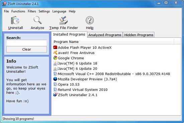Click the Opera 10.53 entry icon

(x=55, y=84)
